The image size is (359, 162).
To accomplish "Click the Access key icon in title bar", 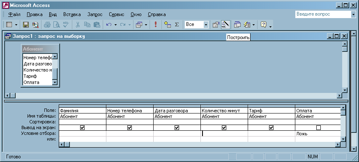I will tap(5, 5).
